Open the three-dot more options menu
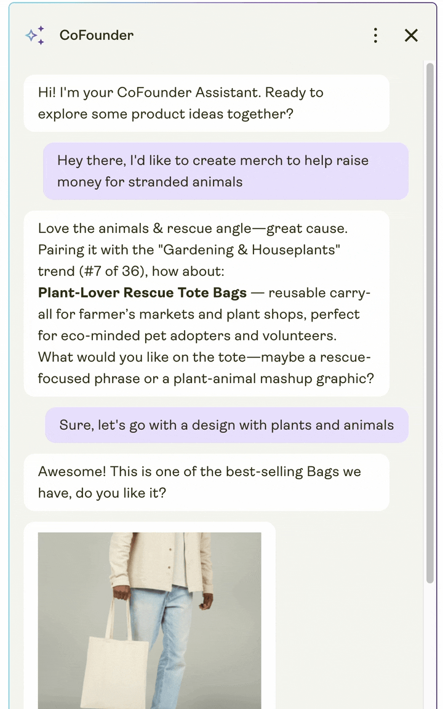 click(x=375, y=36)
